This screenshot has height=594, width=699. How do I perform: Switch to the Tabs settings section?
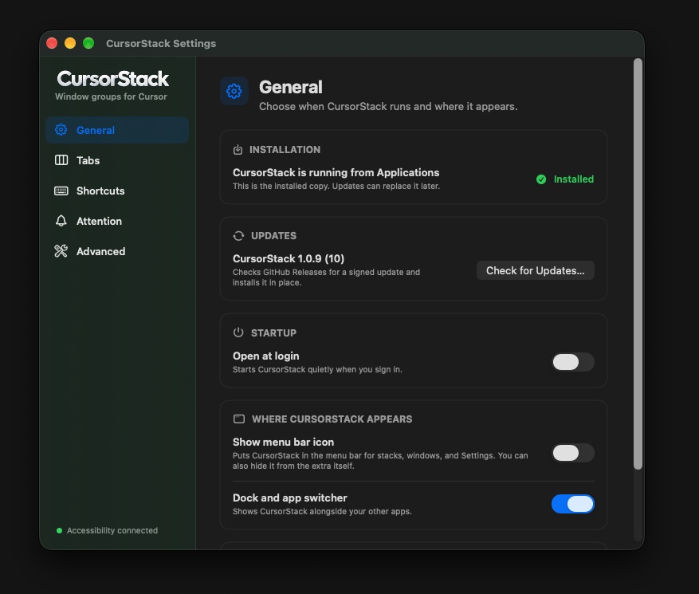117,160
